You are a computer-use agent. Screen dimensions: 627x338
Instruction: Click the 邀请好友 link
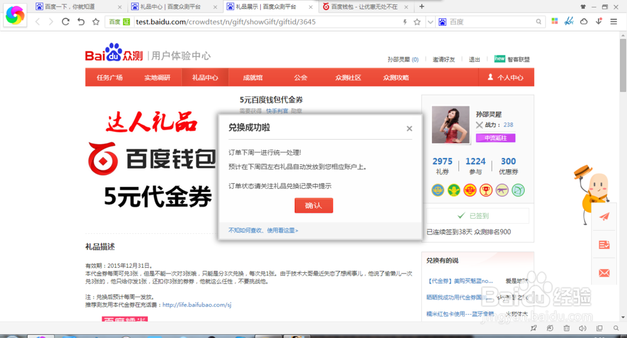[443, 59]
